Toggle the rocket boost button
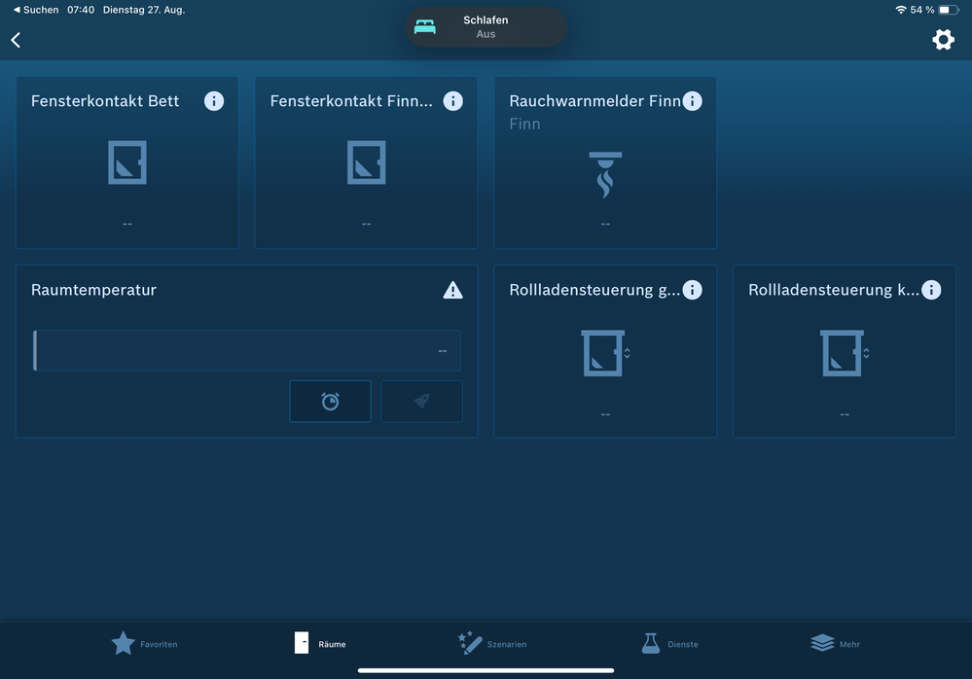The width and height of the screenshot is (972, 679). (x=421, y=401)
